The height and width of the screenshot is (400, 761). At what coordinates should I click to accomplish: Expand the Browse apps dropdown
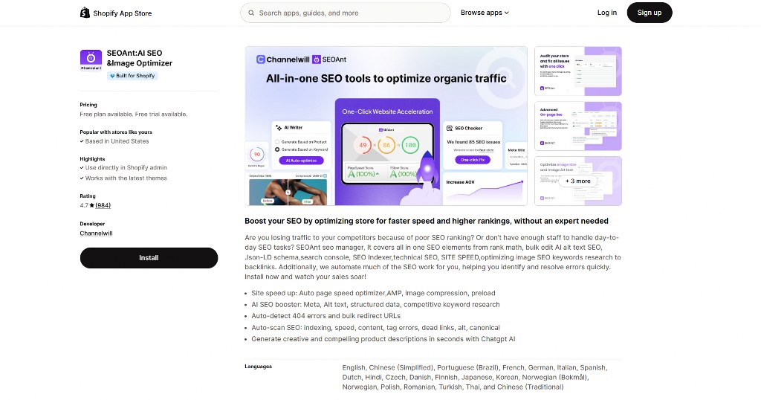485,13
